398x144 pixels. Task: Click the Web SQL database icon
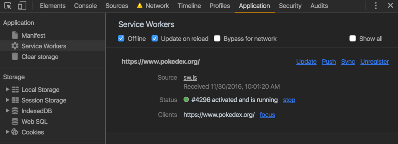pyautogui.click(x=15, y=122)
